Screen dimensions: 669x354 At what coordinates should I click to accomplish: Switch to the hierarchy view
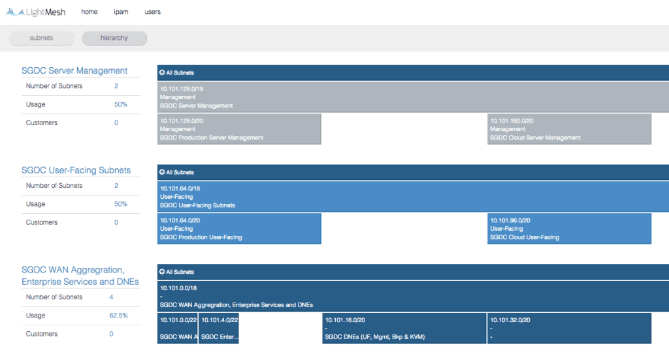coord(114,38)
